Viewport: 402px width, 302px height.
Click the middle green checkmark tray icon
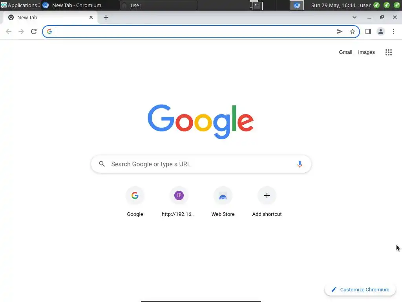(x=387, y=5)
